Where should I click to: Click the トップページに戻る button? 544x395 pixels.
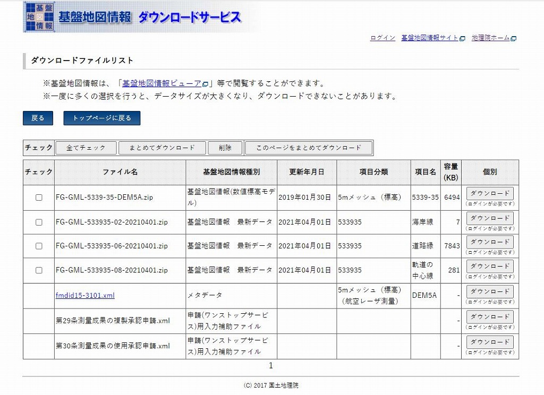point(101,118)
